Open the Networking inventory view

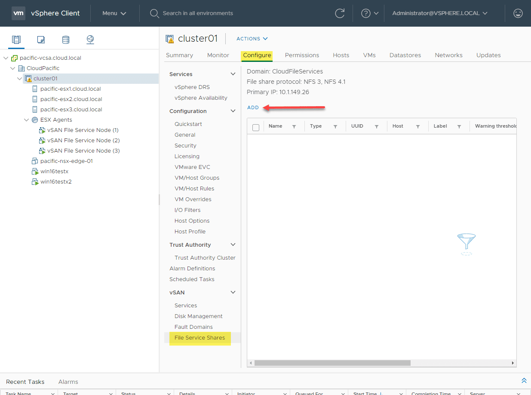pos(90,39)
